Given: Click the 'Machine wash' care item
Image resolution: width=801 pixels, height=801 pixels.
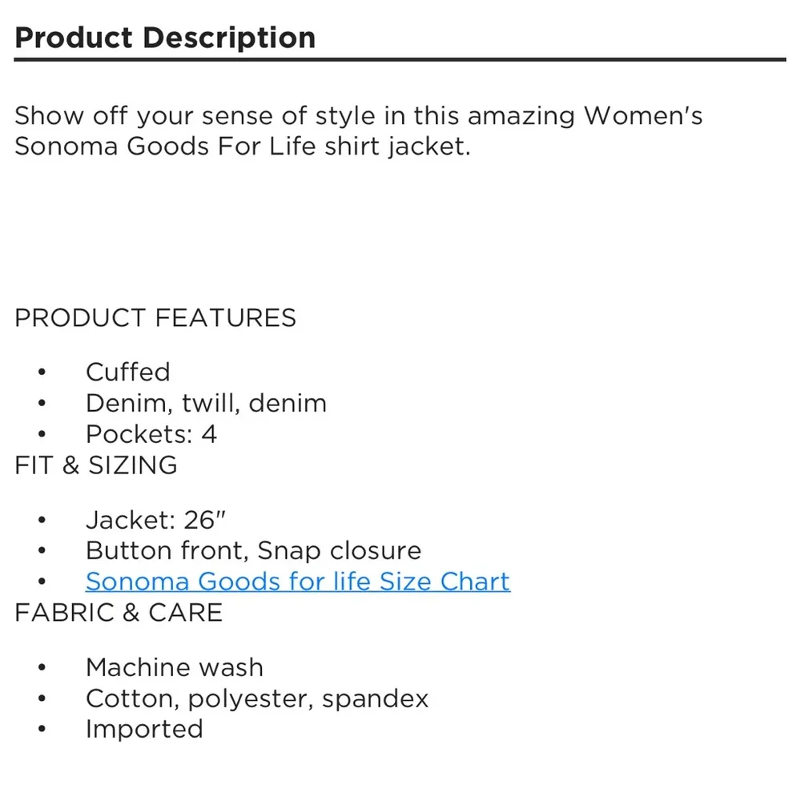Looking at the screenshot, I should coord(175,667).
